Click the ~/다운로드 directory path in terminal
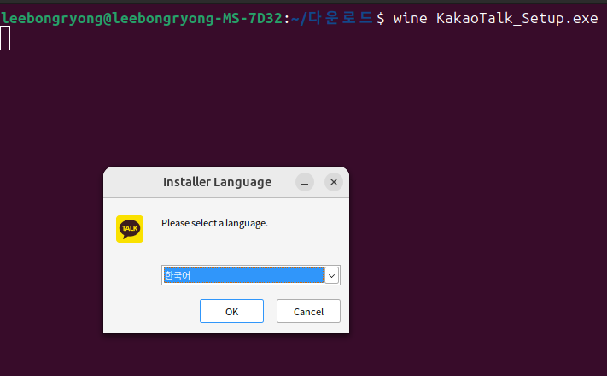The image size is (607, 376). [x=332, y=18]
